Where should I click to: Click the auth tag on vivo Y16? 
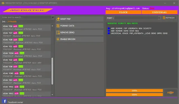click(x=15, y=26)
